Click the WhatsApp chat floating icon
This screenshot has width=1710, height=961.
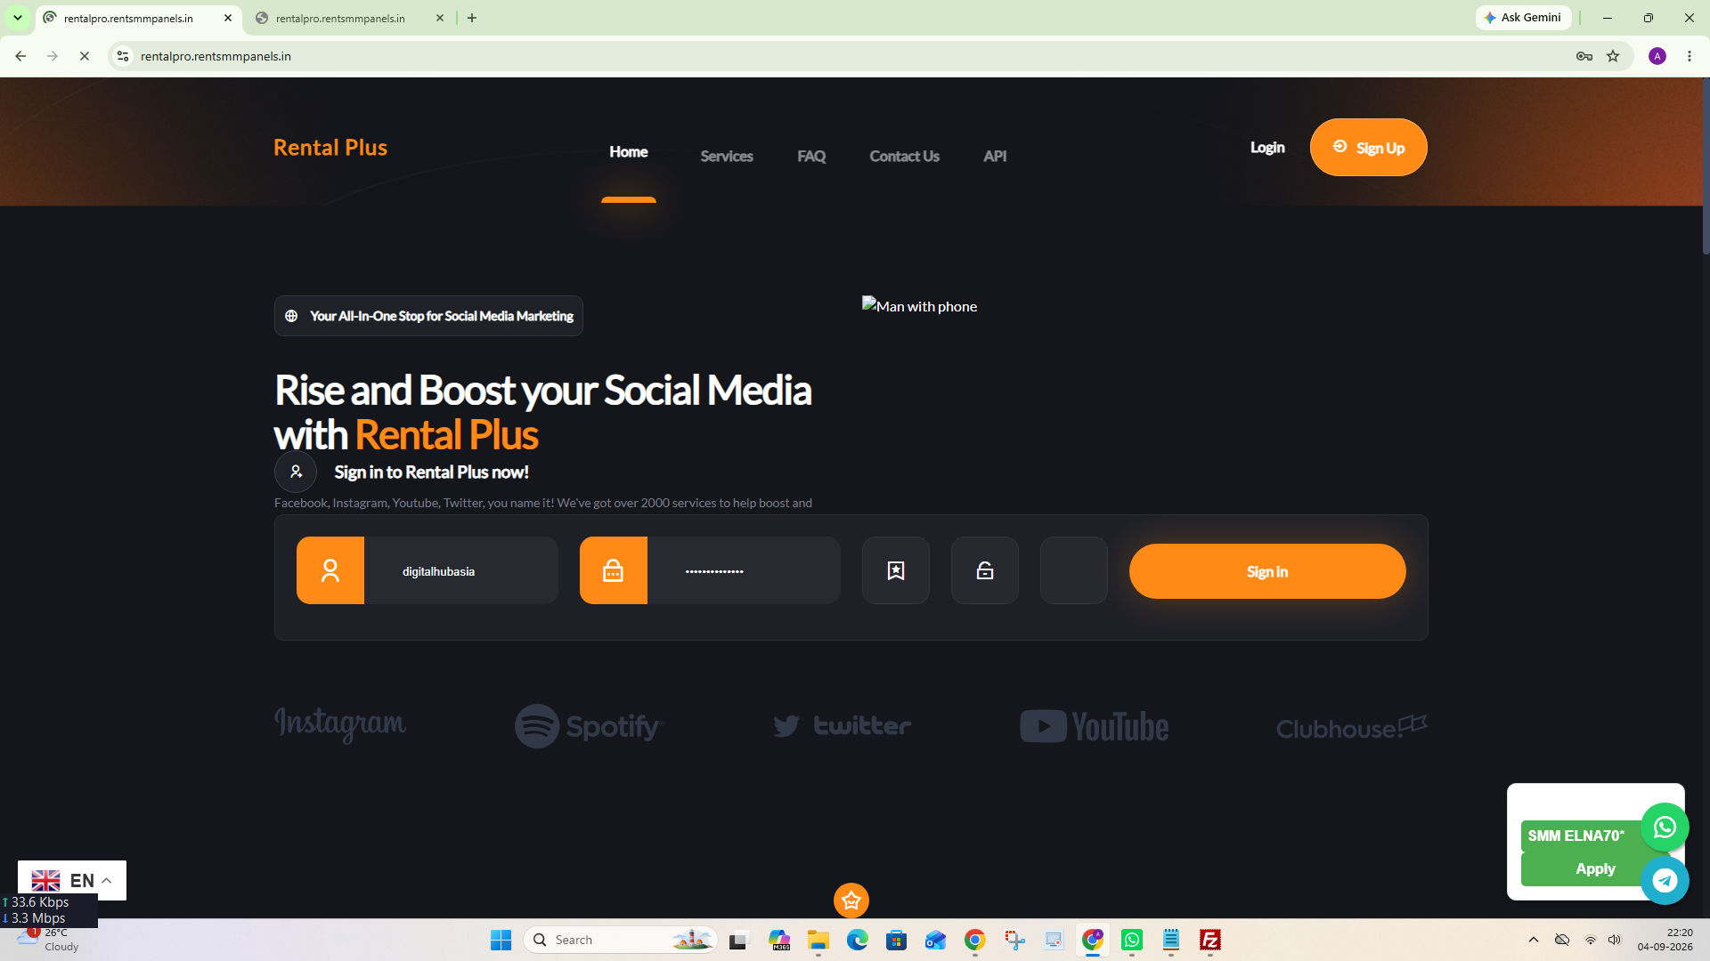click(1665, 828)
